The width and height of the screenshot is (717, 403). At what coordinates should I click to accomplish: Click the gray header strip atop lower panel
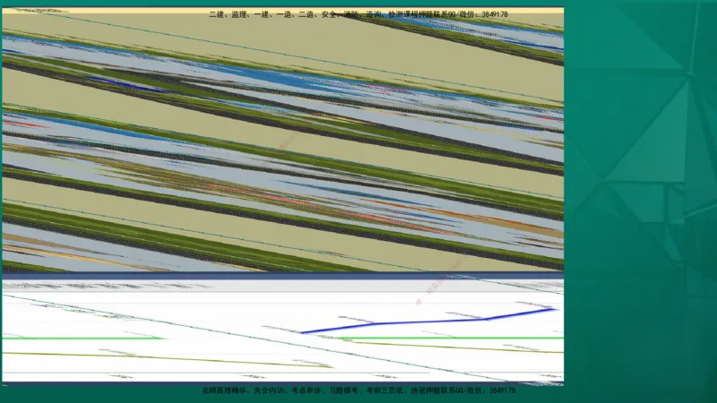(x=282, y=287)
